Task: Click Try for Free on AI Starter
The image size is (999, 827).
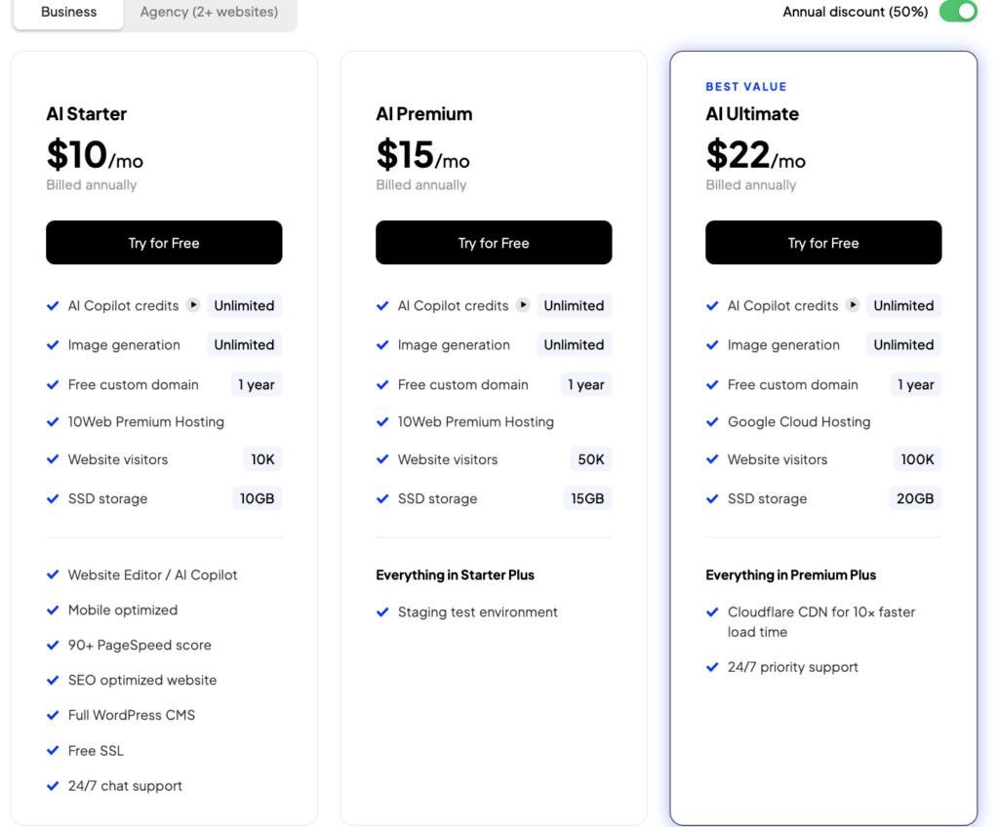Action: (164, 242)
